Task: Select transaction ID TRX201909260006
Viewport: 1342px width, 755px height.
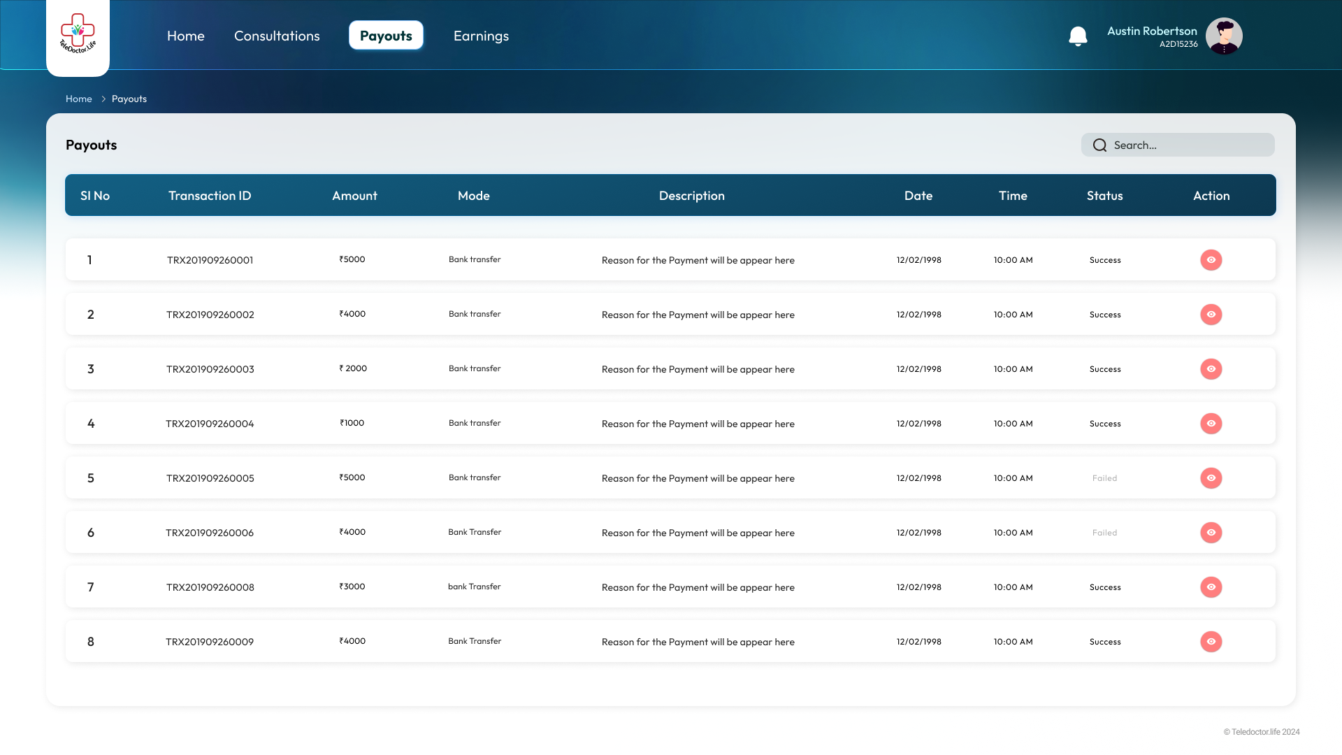Action: tap(210, 533)
